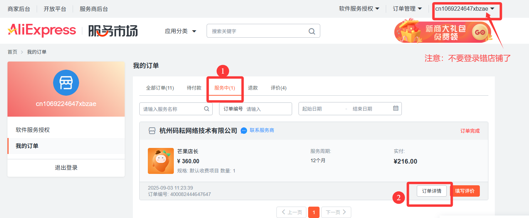Expand the 应用分类 dropdown

180,31
